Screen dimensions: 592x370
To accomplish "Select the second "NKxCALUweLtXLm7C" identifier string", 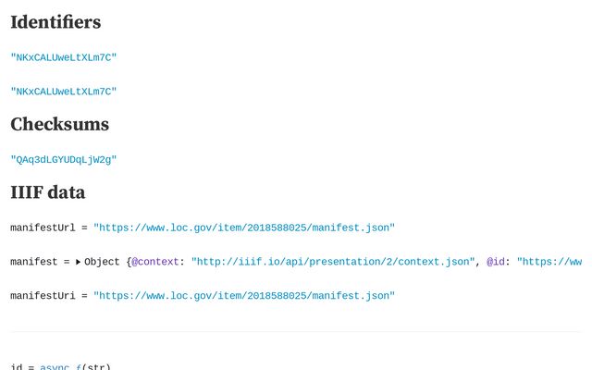I will tap(64, 92).
